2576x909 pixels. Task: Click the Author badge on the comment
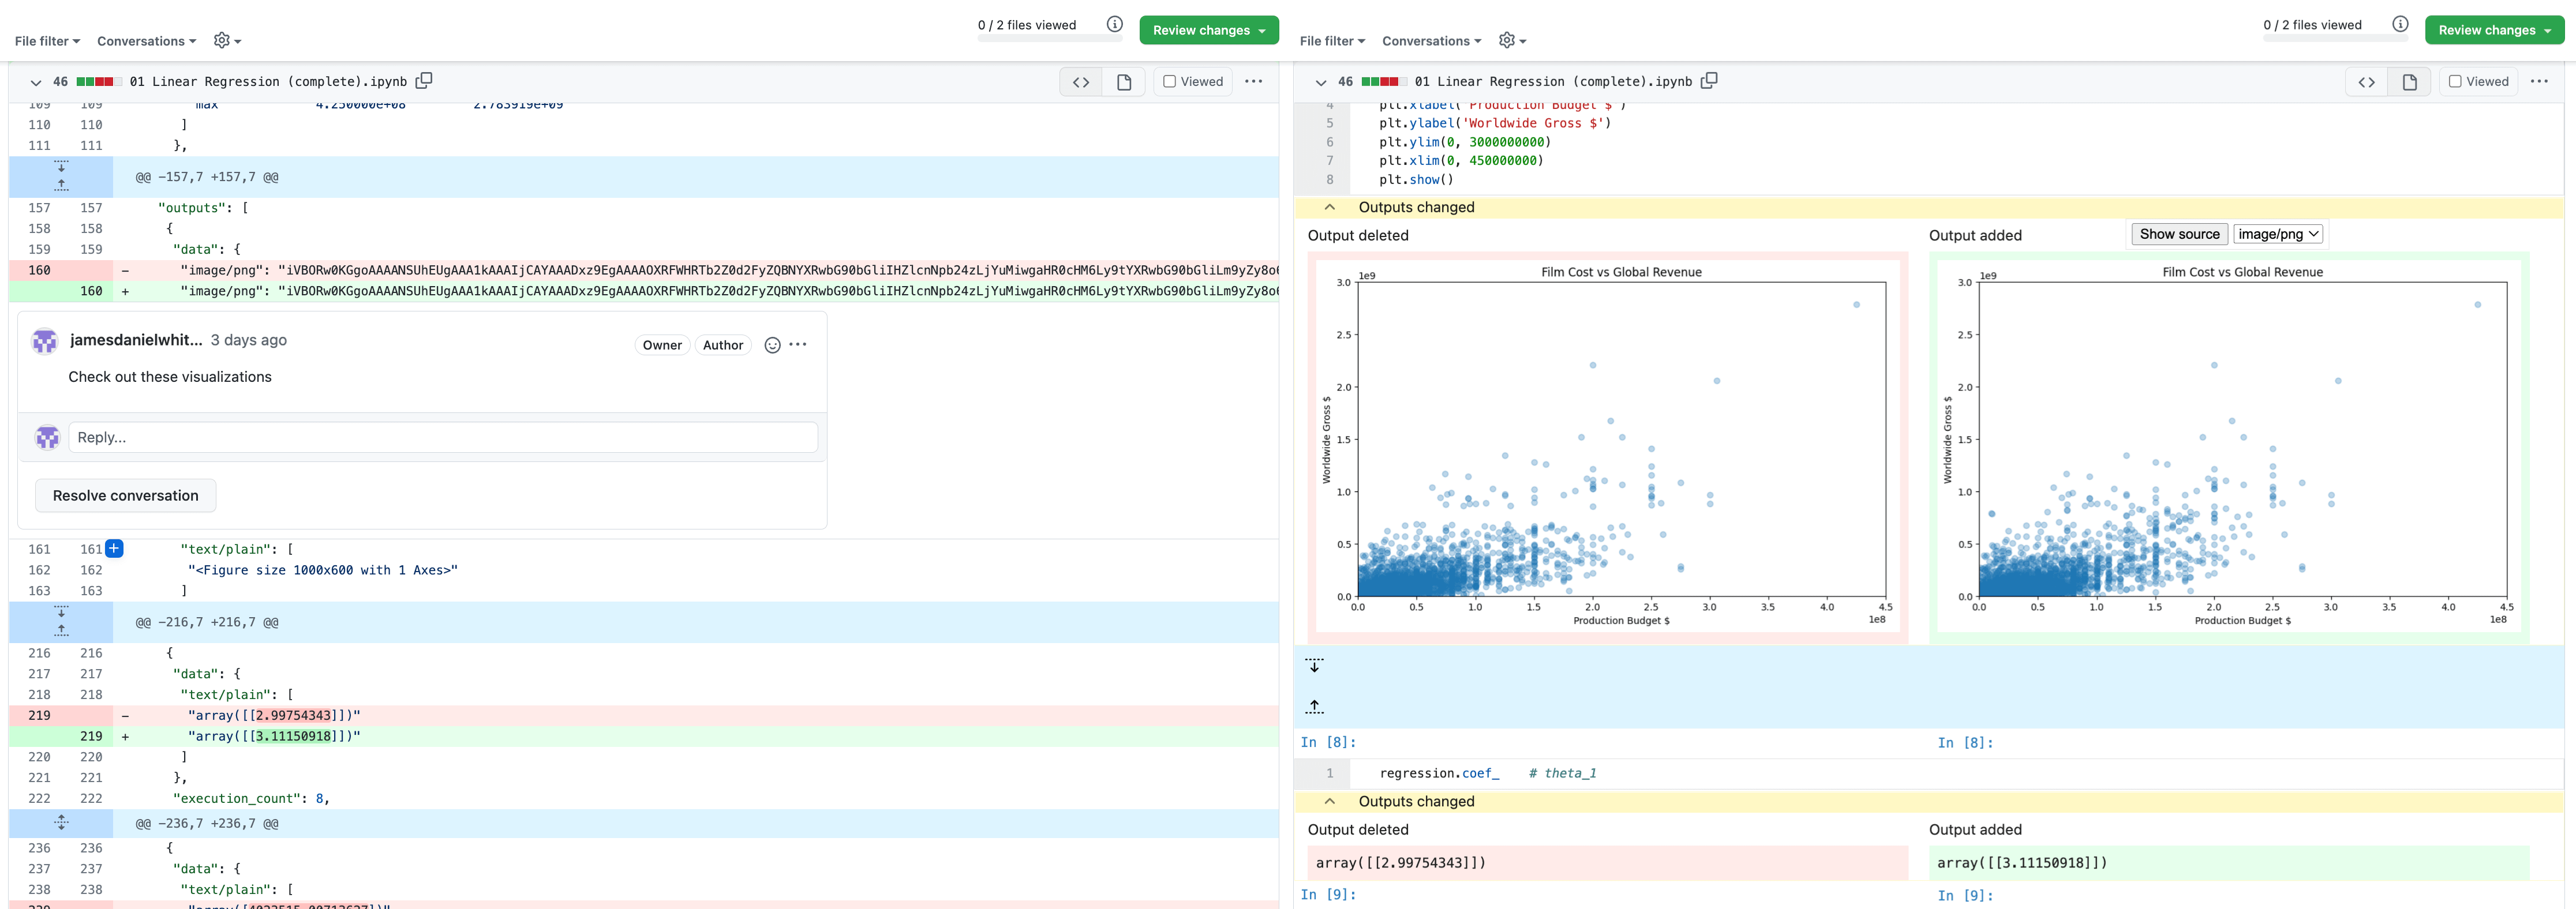pos(723,345)
